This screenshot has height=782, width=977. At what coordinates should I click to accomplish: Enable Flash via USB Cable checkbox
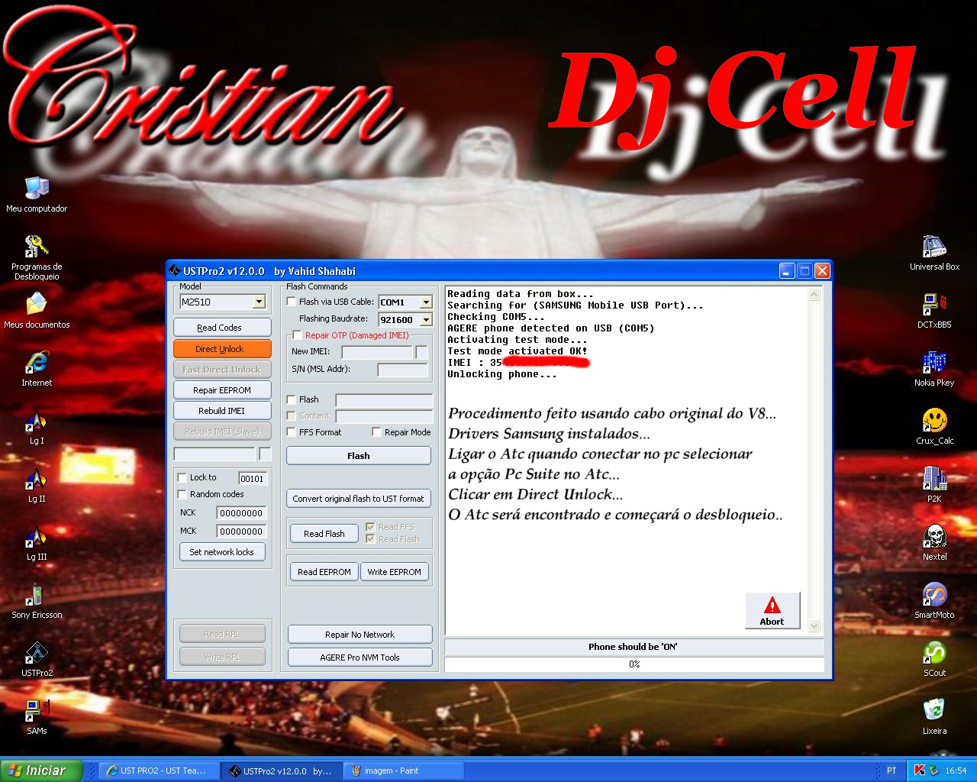coord(292,302)
